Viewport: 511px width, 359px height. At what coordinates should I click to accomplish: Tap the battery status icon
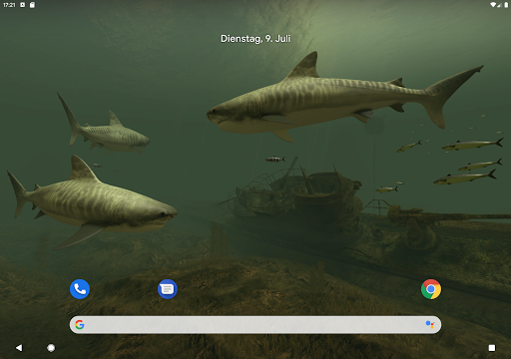506,5
